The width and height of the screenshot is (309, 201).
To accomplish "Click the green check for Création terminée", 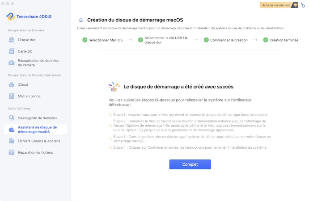I will click(x=266, y=40).
